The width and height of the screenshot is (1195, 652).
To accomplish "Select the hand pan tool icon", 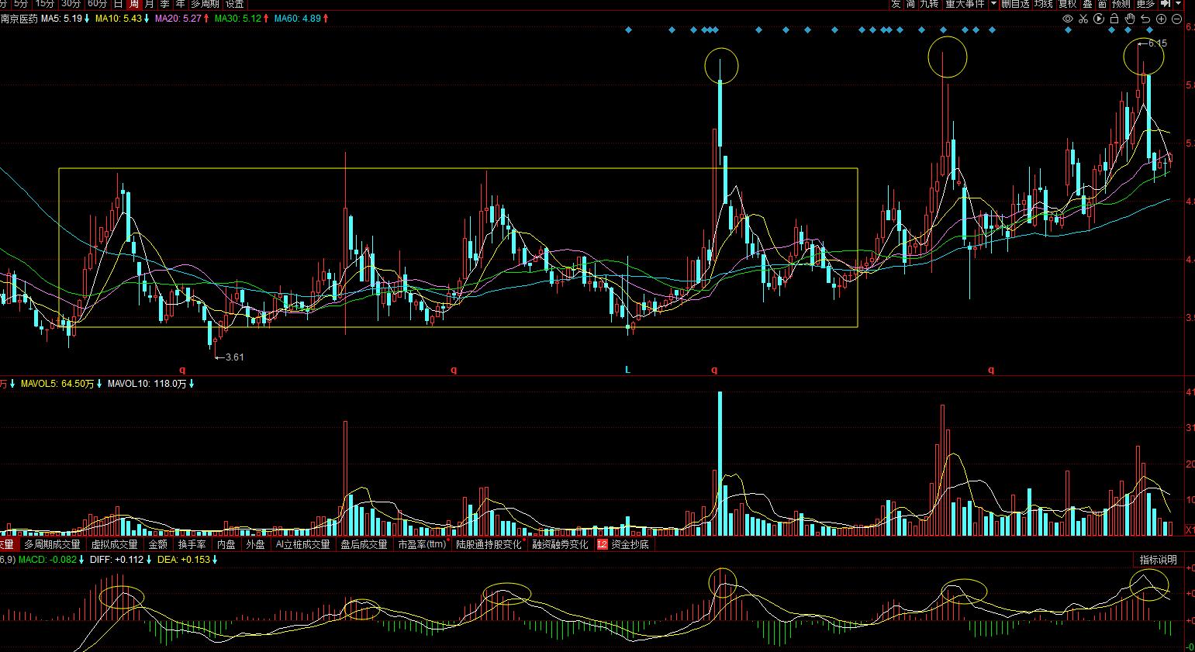I will pyautogui.click(x=1130, y=19).
